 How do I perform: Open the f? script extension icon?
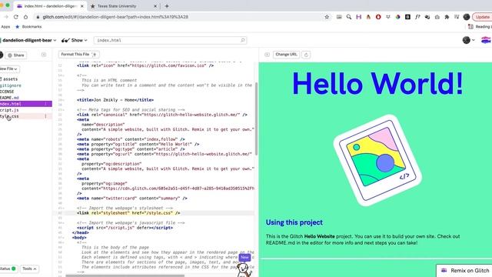417,17
